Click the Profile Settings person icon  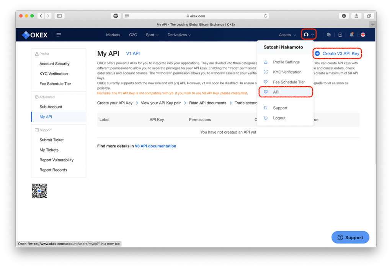click(266, 62)
